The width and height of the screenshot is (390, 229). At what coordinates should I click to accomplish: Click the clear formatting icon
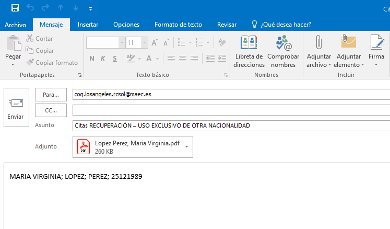pyautogui.click(x=222, y=42)
